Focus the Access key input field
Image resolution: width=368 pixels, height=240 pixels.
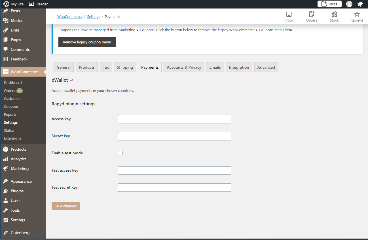(x=175, y=119)
